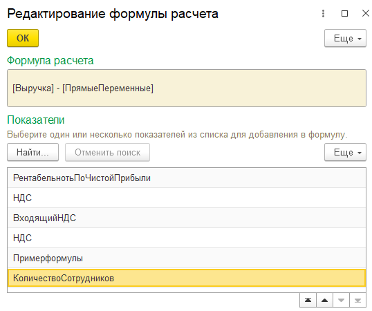This screenshot has height=311, width=372.
Task: Select the highlighted КоличествоСотрудников row
Action: pyautogui.click(x=187, y=278)
